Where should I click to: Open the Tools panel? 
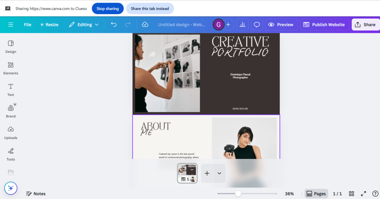pos(11,154)
